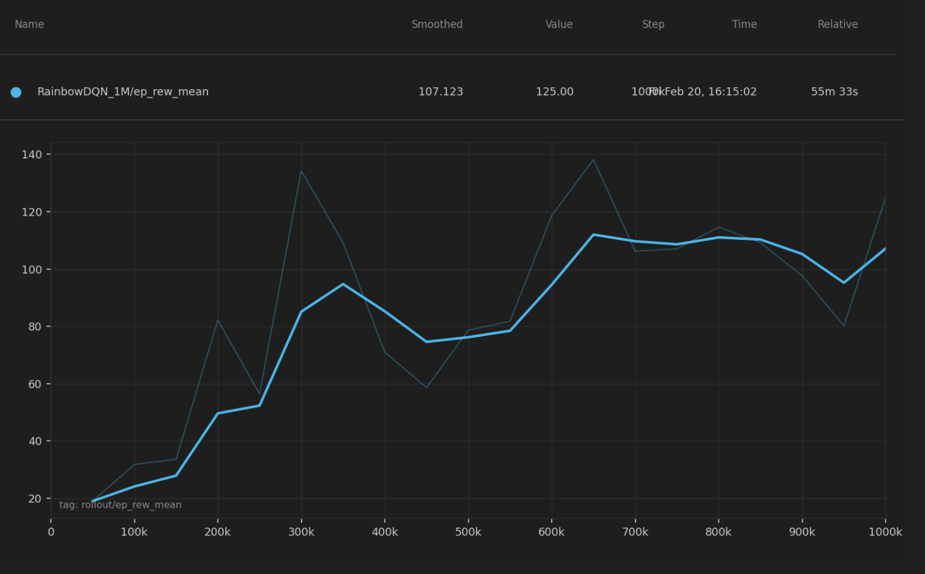
Task: Click the blue RainbowDQN_1M run color dot
Action: pos(16,92)
